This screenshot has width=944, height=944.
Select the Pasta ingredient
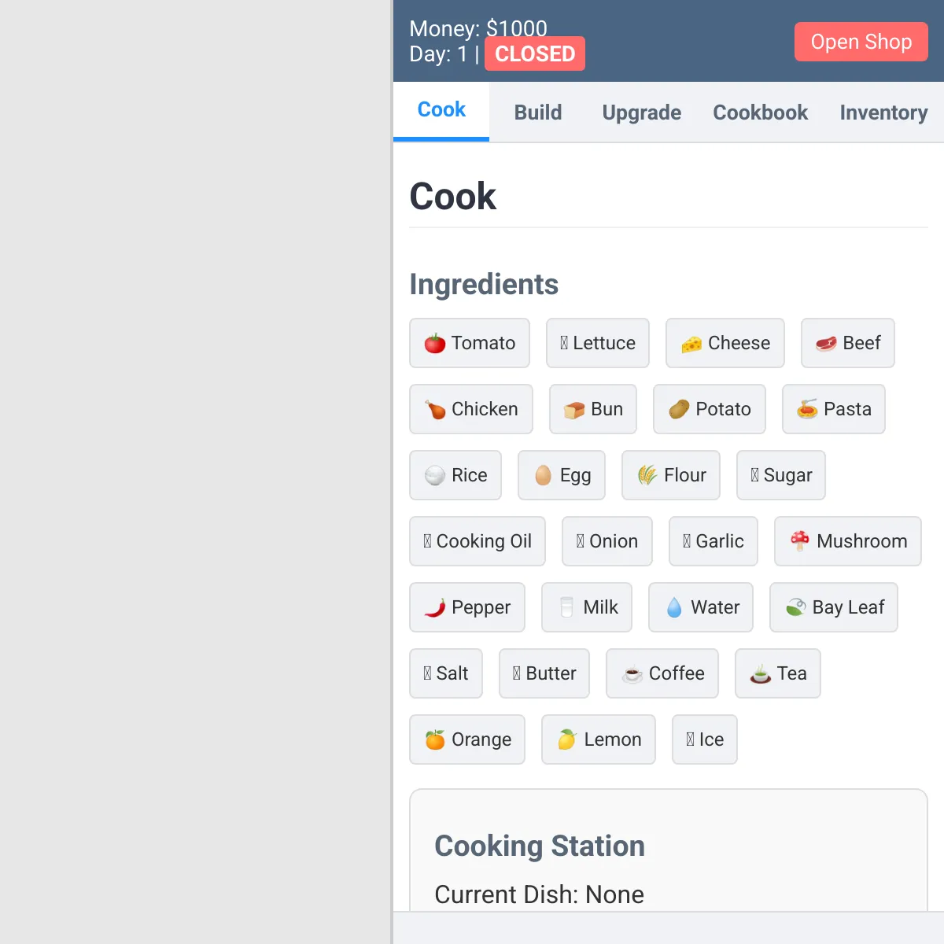[834, 409]
